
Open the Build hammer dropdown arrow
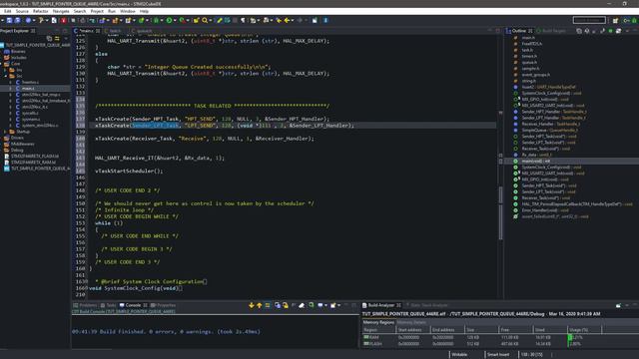(x=46, y=20)
